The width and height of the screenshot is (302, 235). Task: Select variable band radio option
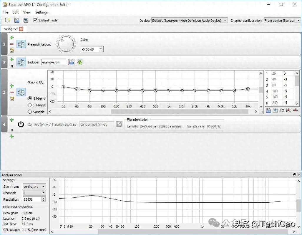tap(30, 112)
